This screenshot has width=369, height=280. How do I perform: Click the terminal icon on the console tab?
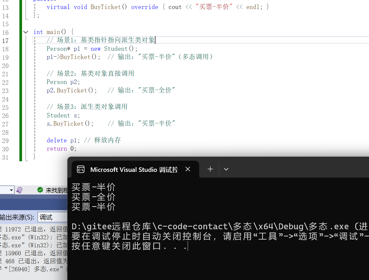pyautogui.click(x=81, y=169)
